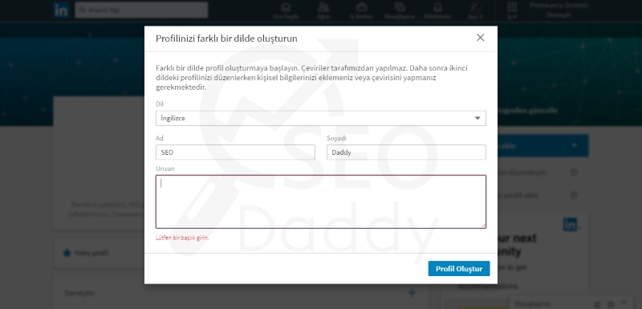
Task: Focus the Unvan headline text area
Action: [x=320, y=201]
